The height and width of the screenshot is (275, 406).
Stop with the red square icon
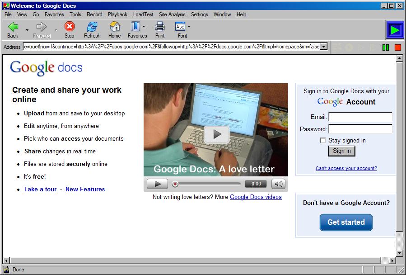[398, 47]
